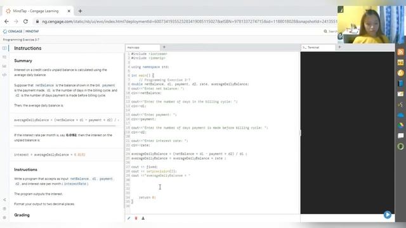The height and width of the screenshot is (228, 406).
Task: Run the code with the blue play button
Action: pyautogui.click(x=388, y=215)
